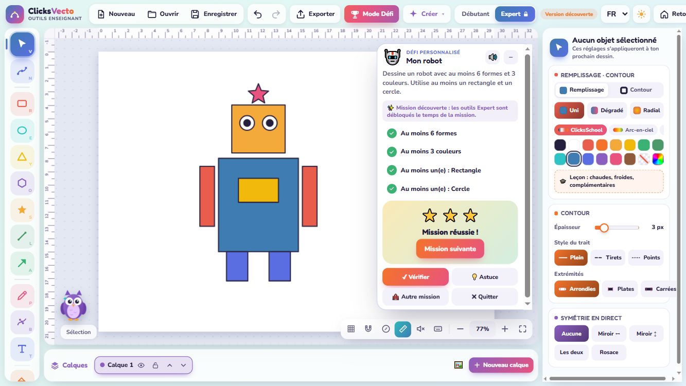This screenshot has height=386, width=686.
Task: Select the Selection arrow tool
Action: 22,44
